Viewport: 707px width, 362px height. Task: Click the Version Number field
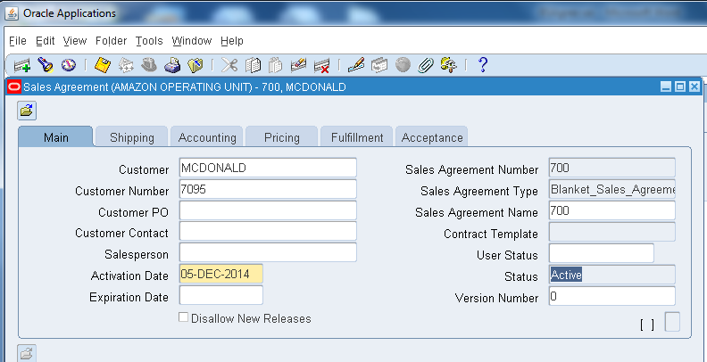(611, 296)
